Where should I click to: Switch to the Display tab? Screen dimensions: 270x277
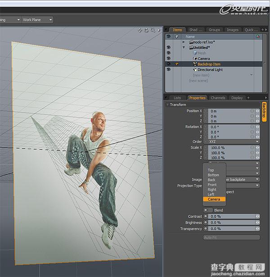pyautogui.click(x=237, y=98)
